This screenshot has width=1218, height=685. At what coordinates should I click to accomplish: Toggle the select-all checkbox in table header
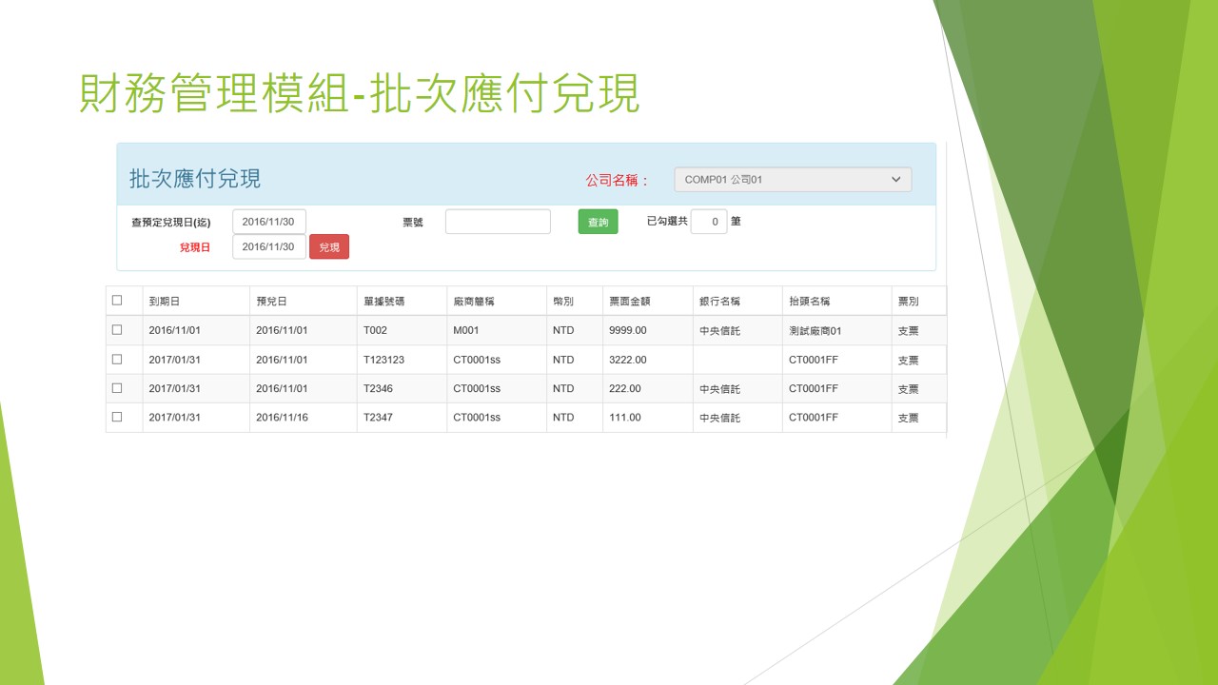pyautogui.click(x=117, y=300)
